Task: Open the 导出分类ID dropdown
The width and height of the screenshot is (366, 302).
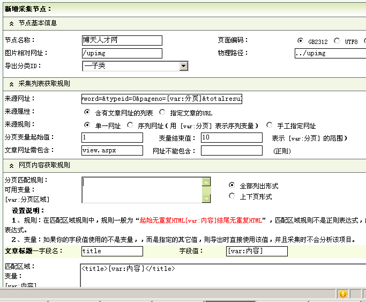Action: (x=184, y=66)
